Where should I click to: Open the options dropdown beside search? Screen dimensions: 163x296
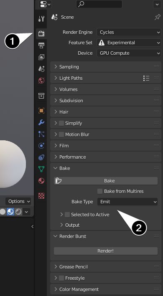pyautogui.click(x=157, y=4)
